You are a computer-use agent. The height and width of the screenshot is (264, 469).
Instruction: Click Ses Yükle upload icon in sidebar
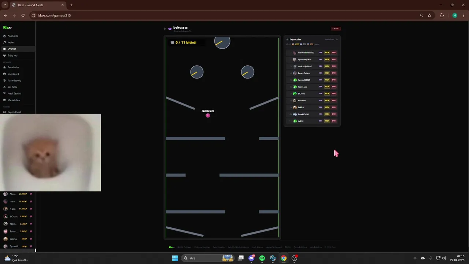click(4, 87)
